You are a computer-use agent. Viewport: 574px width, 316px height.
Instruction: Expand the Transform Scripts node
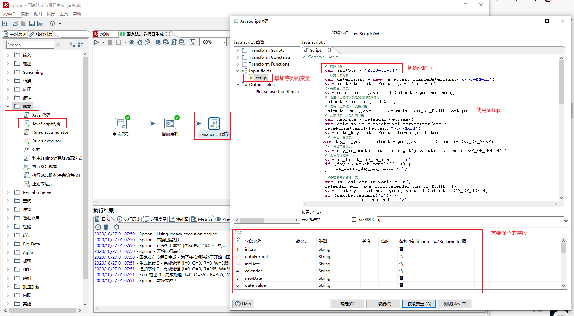pyautogui.click(x=238, y=50)
